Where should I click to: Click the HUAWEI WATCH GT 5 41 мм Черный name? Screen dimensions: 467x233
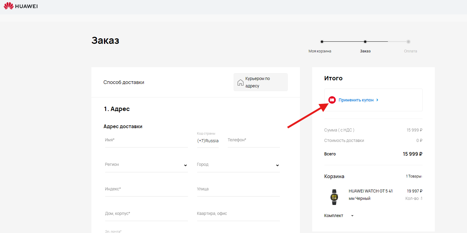tap(371, 195)
